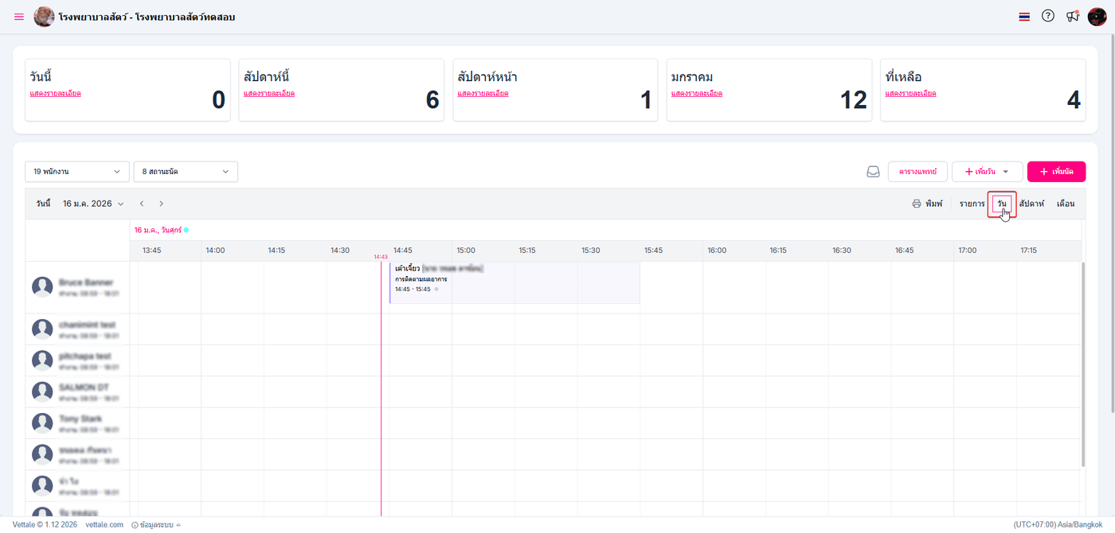Click the 14:43 current time marker
The width and height of the screenshot is (1115, 533).
[381, 257]
